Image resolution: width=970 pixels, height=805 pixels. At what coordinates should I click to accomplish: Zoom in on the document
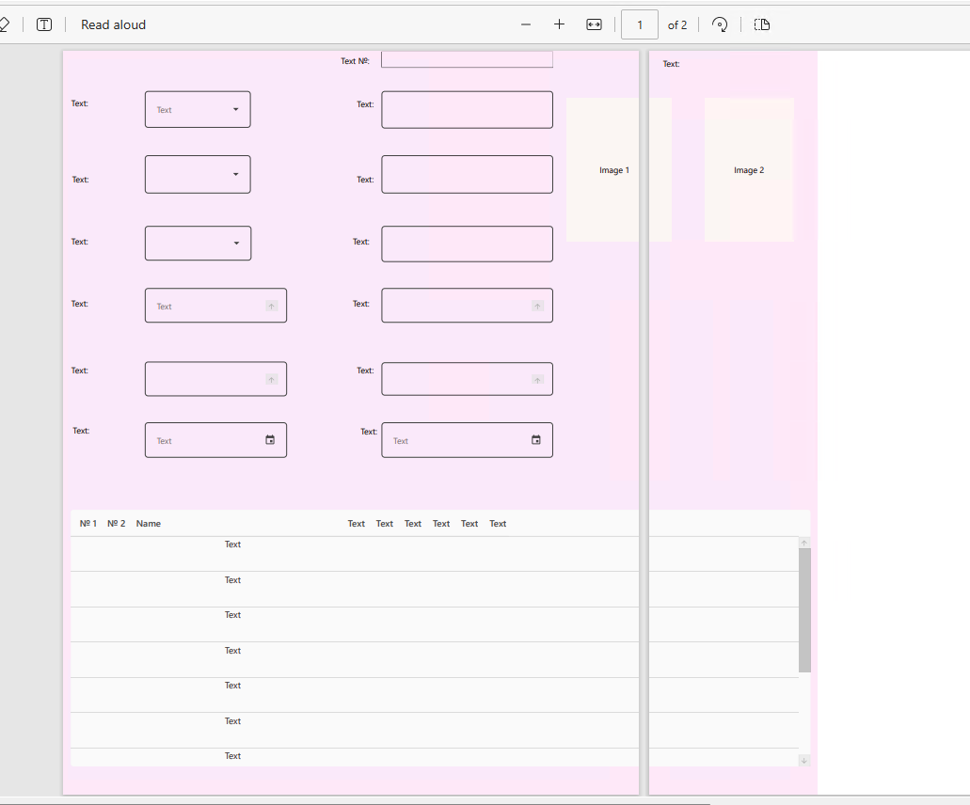click(559, 24)
